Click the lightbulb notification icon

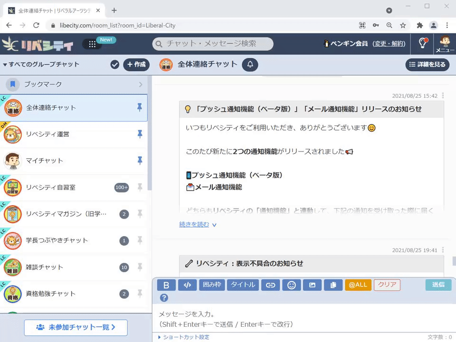click(423, 43)
